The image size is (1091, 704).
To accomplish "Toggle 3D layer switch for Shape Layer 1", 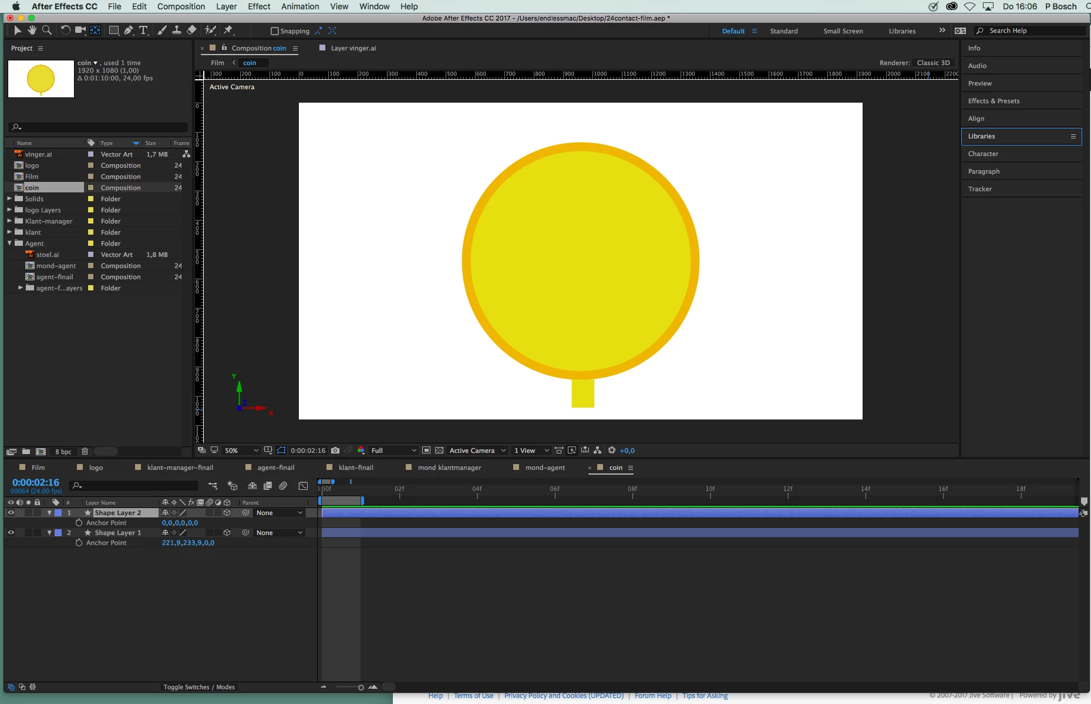I will [x=227, y=533].
